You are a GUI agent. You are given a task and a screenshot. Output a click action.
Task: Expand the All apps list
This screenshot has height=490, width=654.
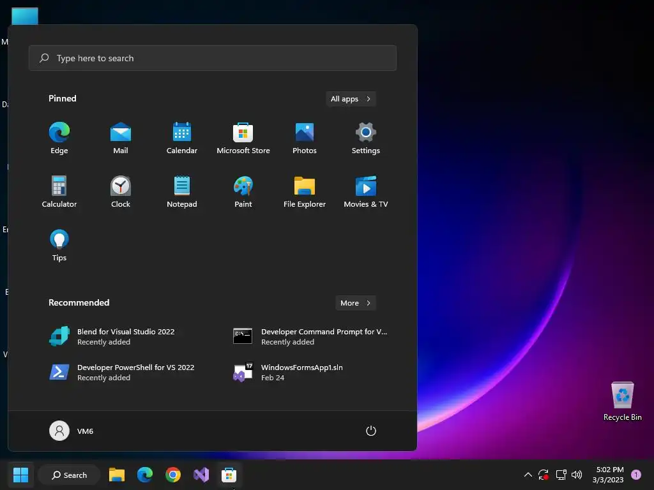351,99
